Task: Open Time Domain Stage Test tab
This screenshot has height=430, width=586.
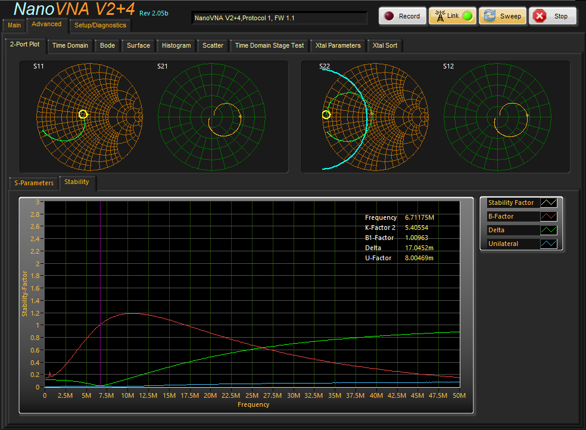Action: tap(269, 46)
